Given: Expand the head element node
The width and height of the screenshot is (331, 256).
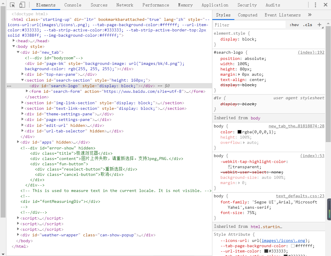Looking at the screenshot, I should coord(14,41).
